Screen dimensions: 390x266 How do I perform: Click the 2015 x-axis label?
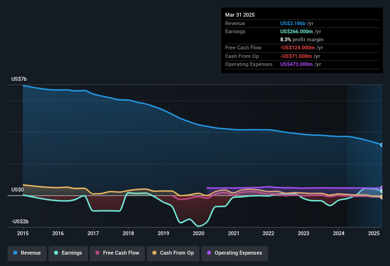(x=23, y=233)
